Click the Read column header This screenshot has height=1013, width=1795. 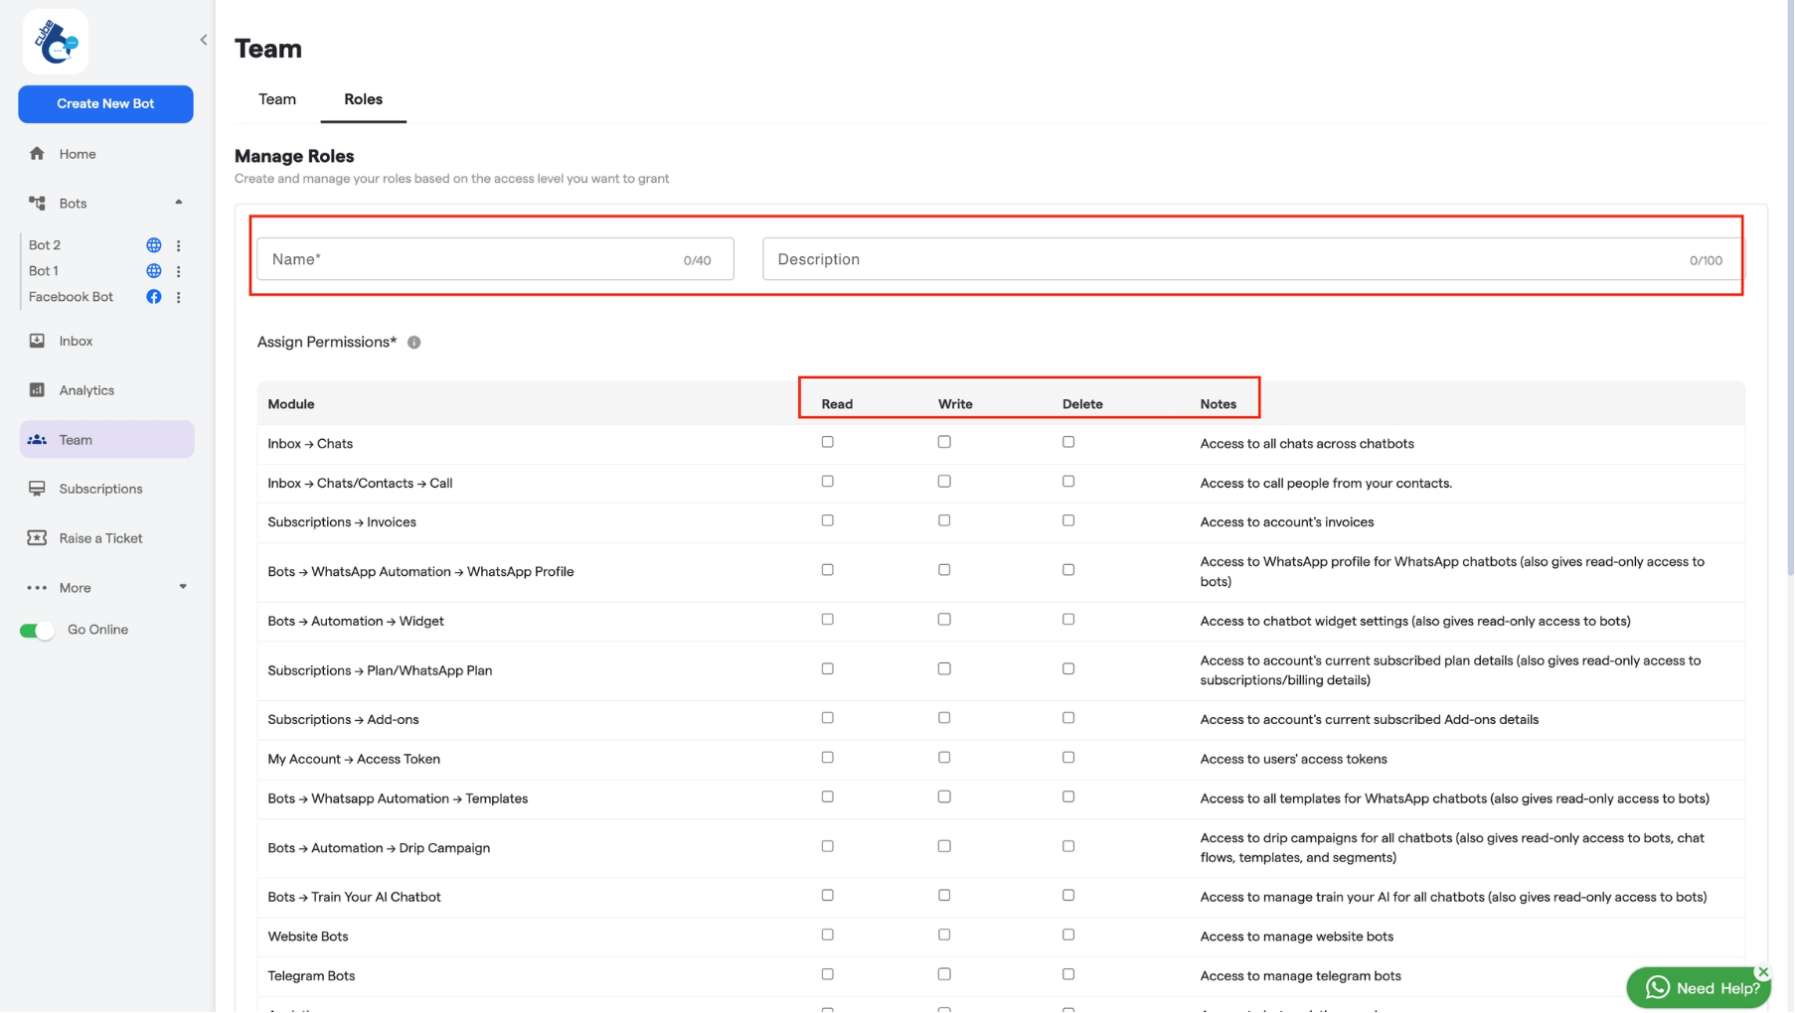837,404
